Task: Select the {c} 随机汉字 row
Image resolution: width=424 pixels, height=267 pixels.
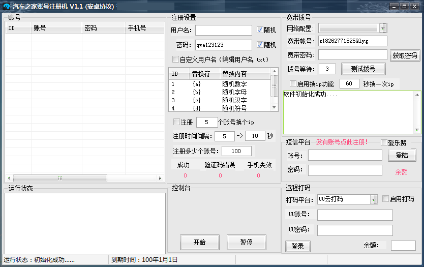Action: 220,100
